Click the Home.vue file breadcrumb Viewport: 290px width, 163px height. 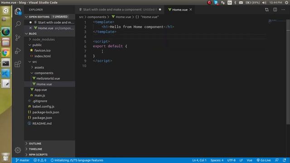121,17
